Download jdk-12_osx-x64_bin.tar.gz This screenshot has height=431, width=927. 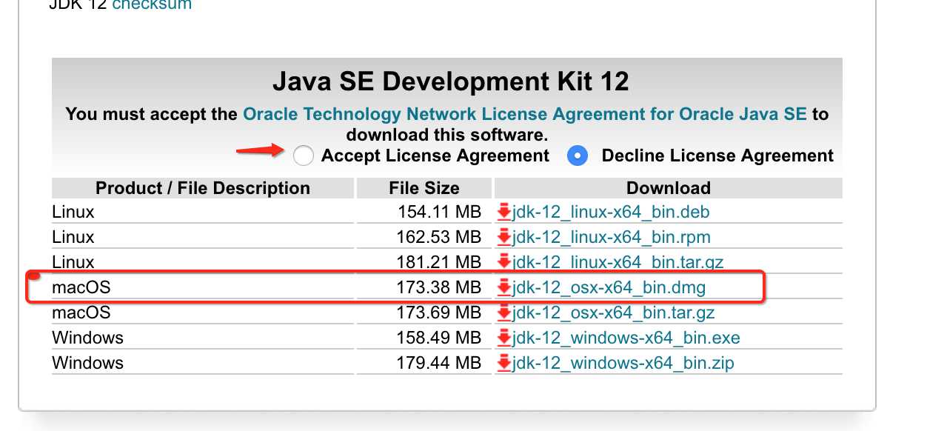click(x=614, y=313)
